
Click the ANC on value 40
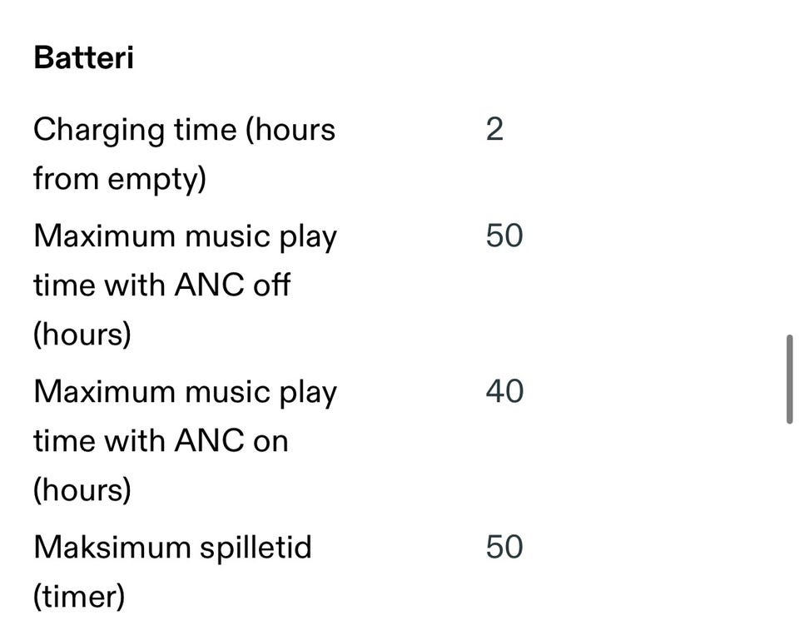[504, 390]
